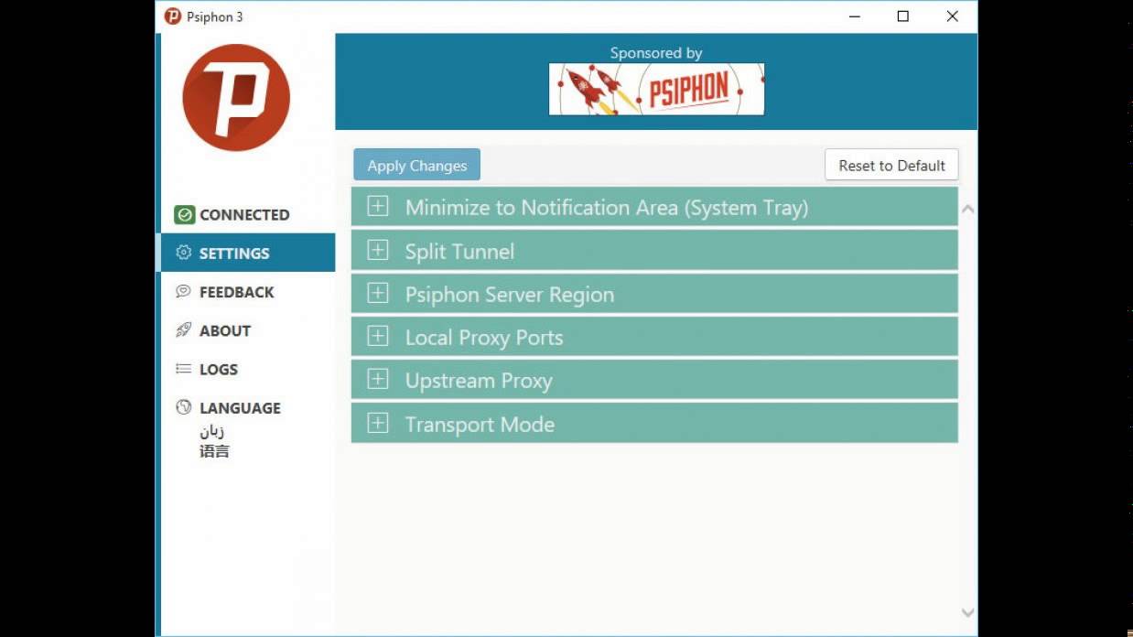
Task: Click the Sponsored by label
Action: (x=656, y=53)
